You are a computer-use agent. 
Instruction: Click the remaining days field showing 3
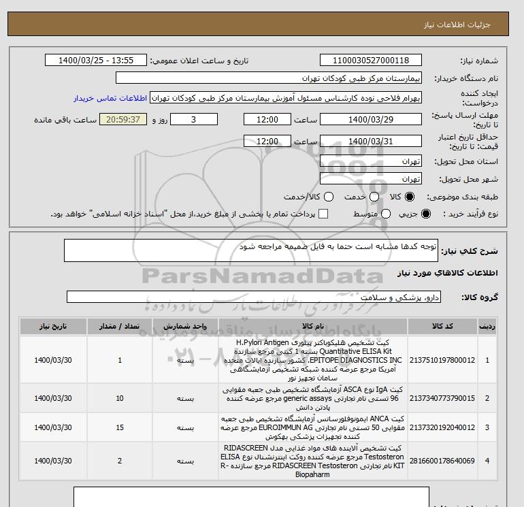click(x=194, y=119)
